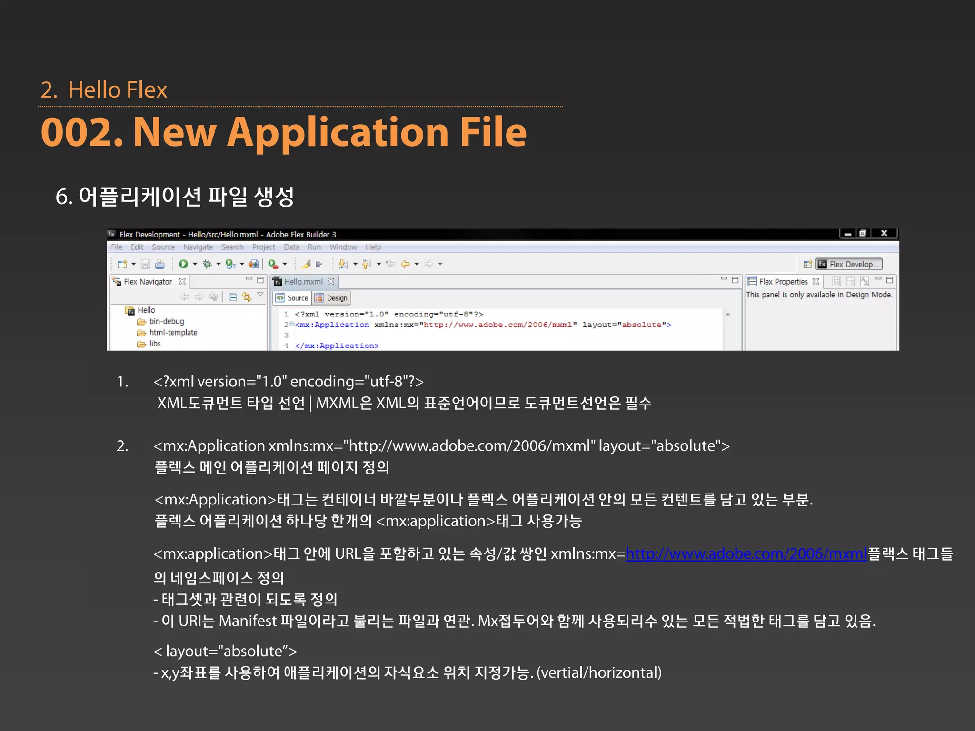Click Collapse All in Flex Navigator
Screen dimensions: 975x731
coord(233,297)
